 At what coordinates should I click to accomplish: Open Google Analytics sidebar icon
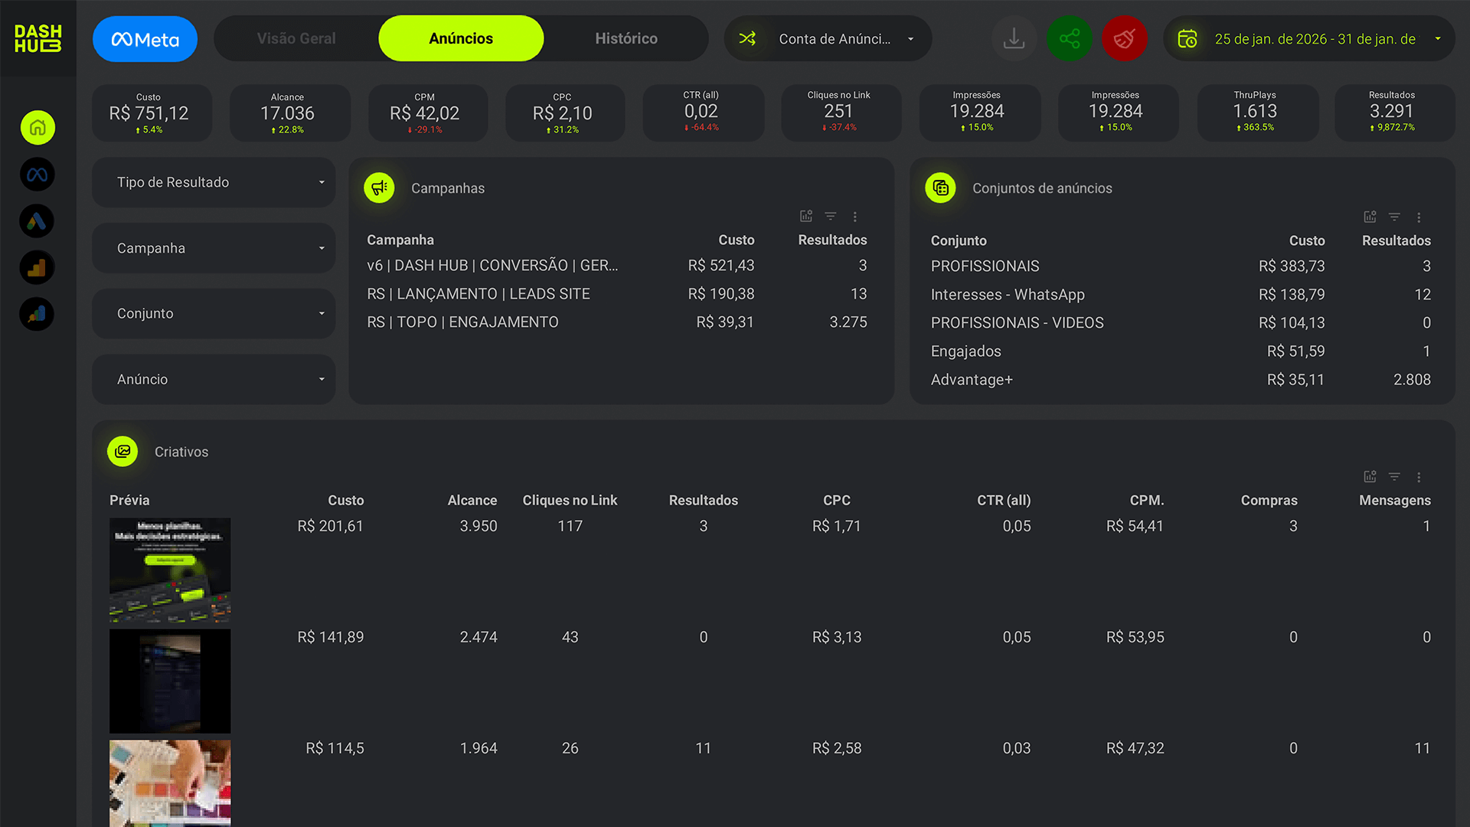37,268
